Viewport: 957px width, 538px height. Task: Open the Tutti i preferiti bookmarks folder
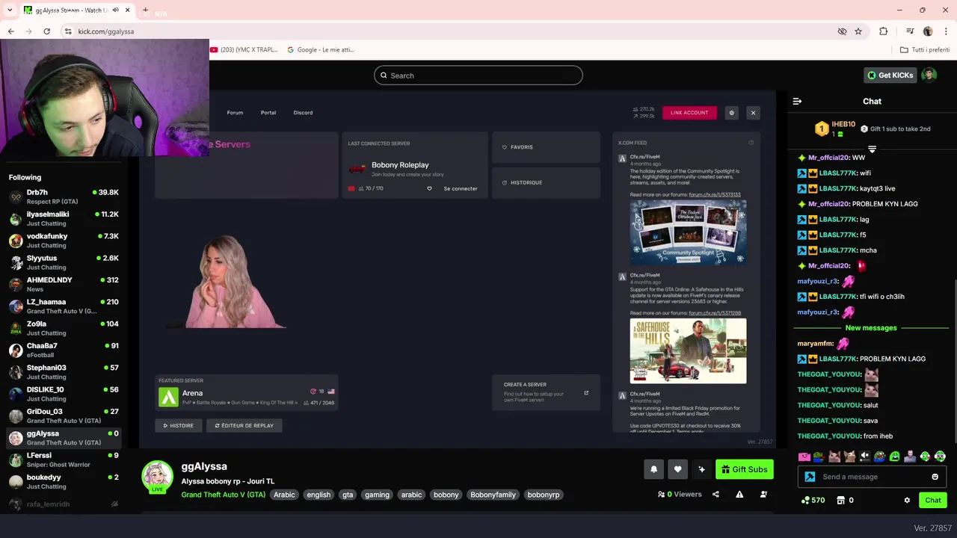click(x=925, y=50)
